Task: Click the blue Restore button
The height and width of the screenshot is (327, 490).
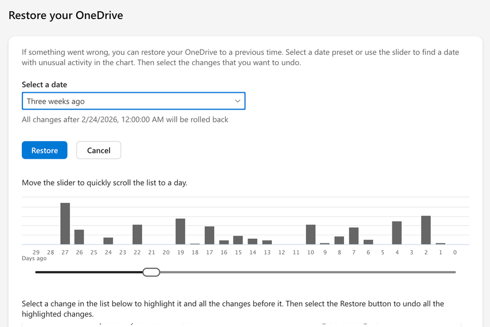Action: click(x=44, y=150)
